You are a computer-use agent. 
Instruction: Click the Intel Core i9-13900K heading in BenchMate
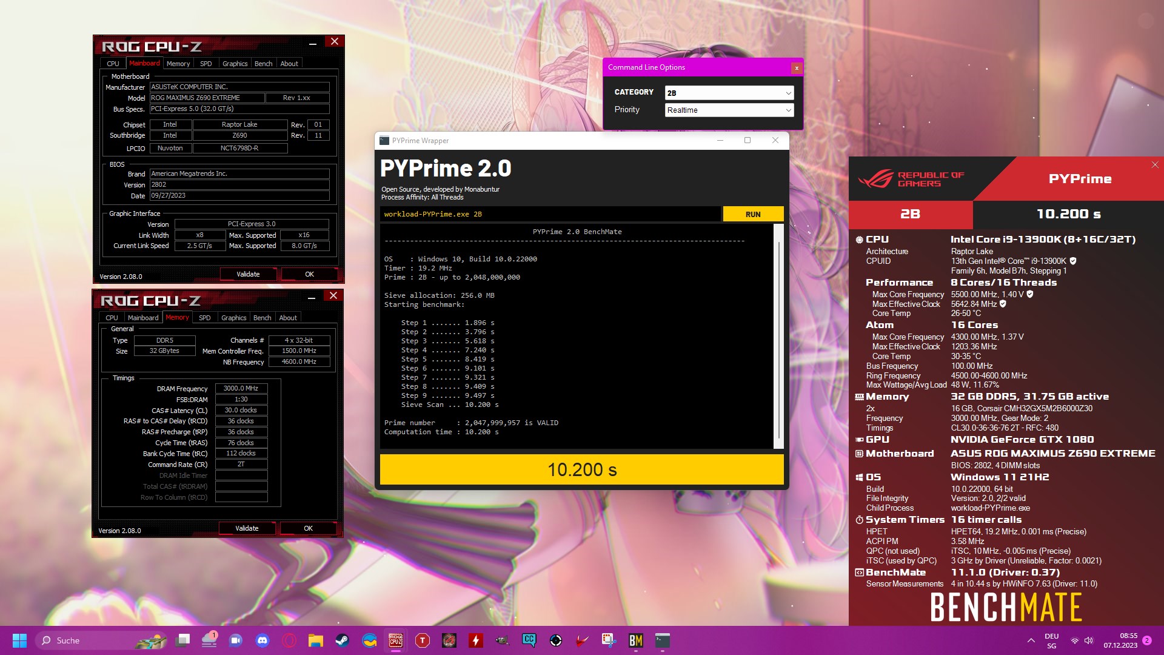1043,240
